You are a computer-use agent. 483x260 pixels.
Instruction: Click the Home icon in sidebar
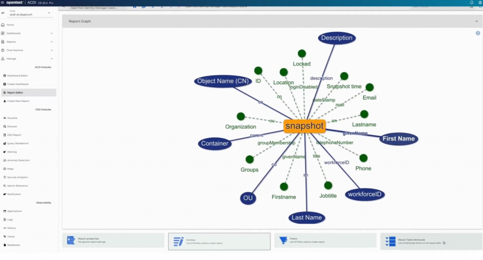3,25
